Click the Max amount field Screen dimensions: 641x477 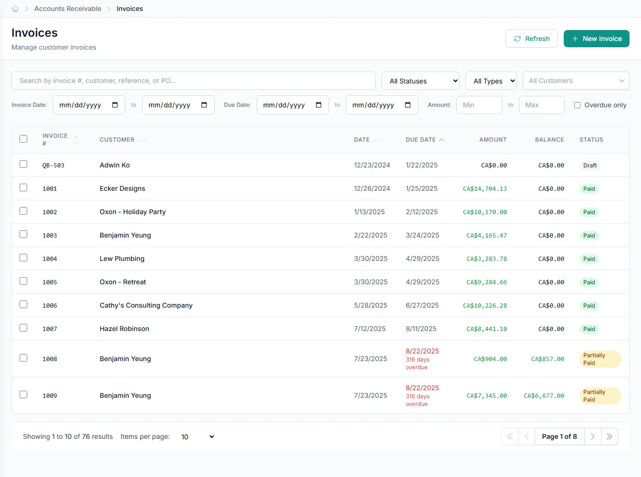click(x=542, y=105)
